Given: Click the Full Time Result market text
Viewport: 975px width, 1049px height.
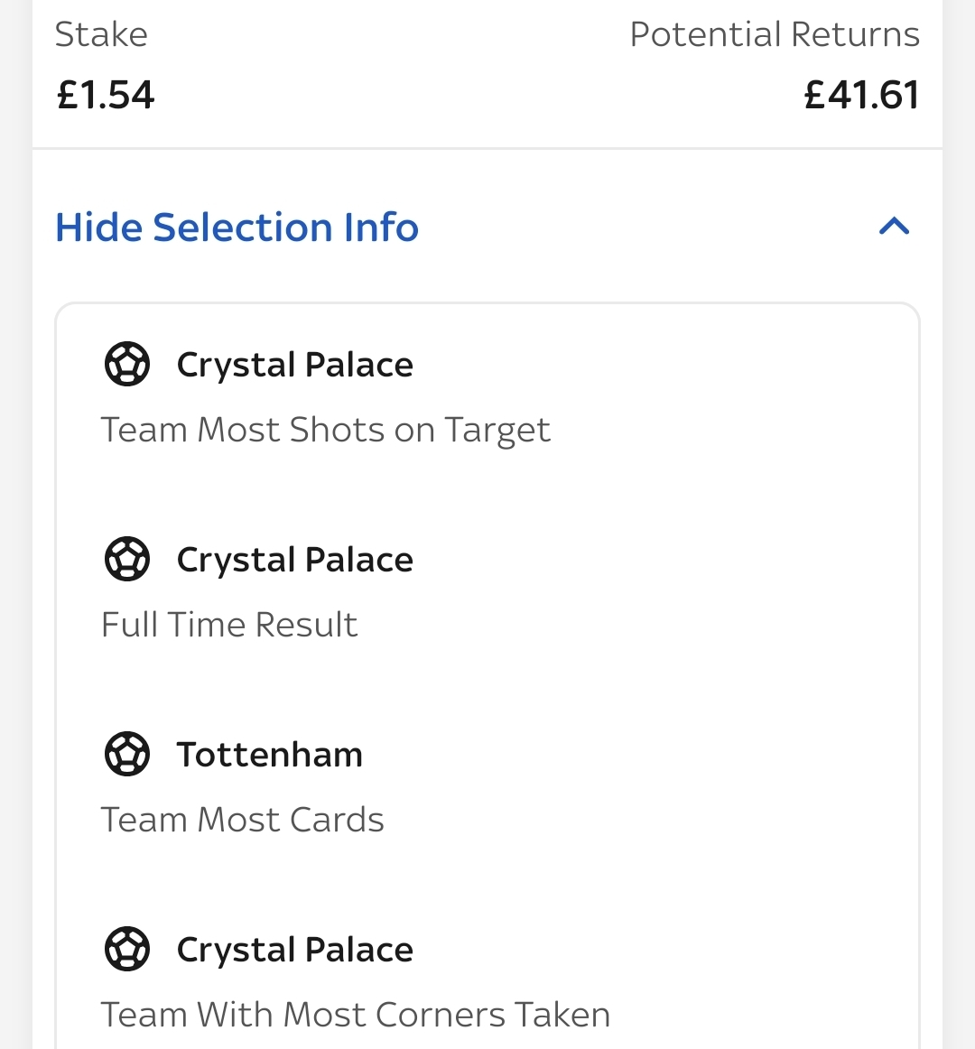Looking at the screenshot, I should tap(229, 625).
